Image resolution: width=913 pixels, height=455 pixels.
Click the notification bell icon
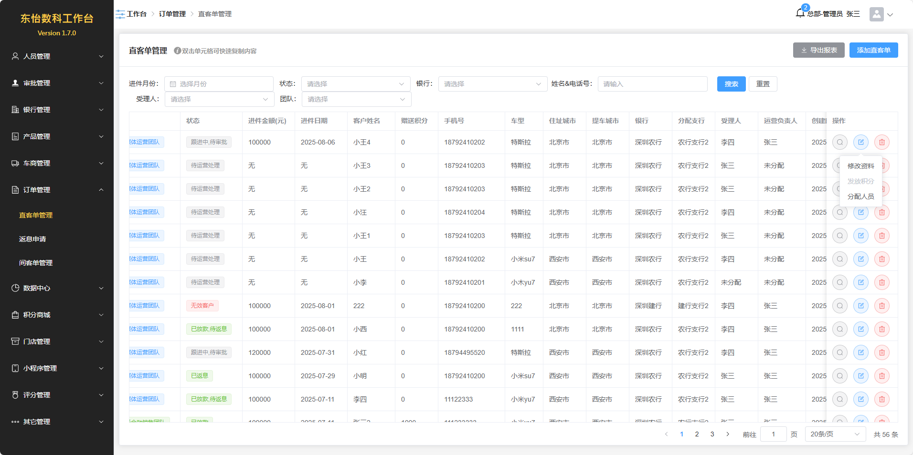800,13
